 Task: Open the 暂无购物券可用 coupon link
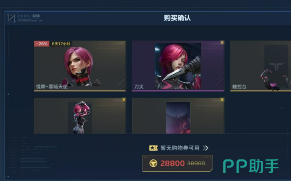(180, 148)
